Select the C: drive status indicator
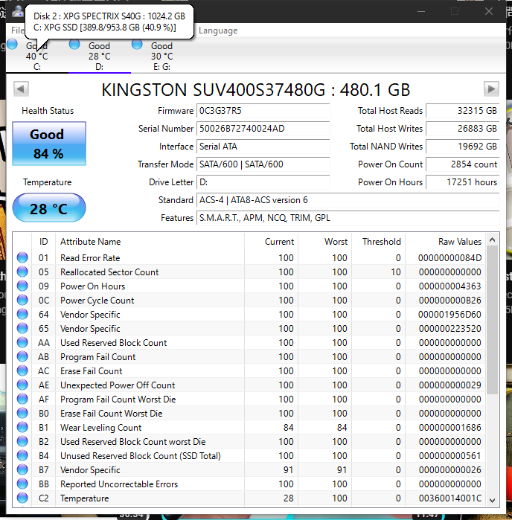 (x=12, y=44)
